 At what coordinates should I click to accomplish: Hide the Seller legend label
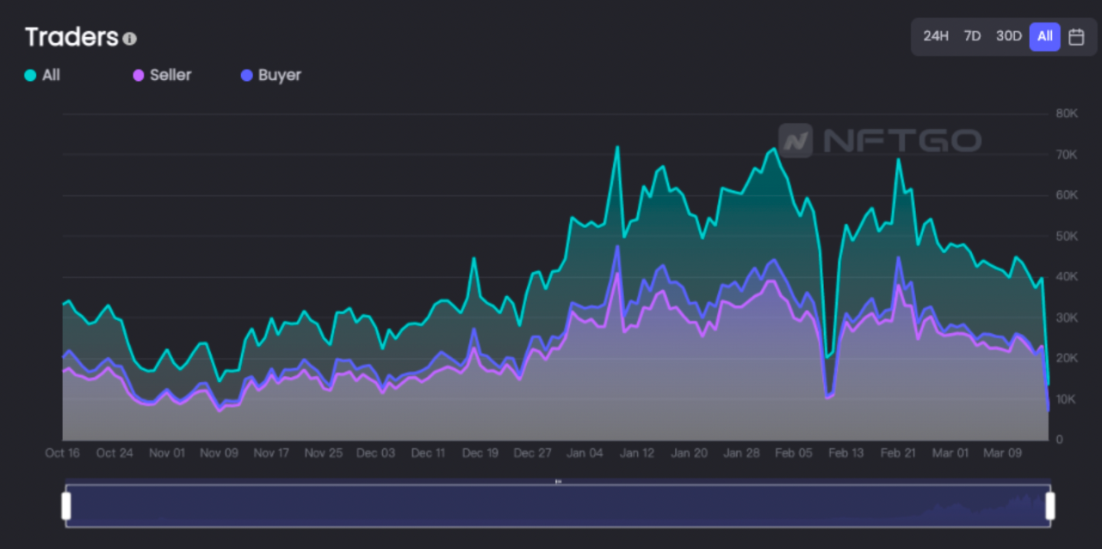(170, 75)
